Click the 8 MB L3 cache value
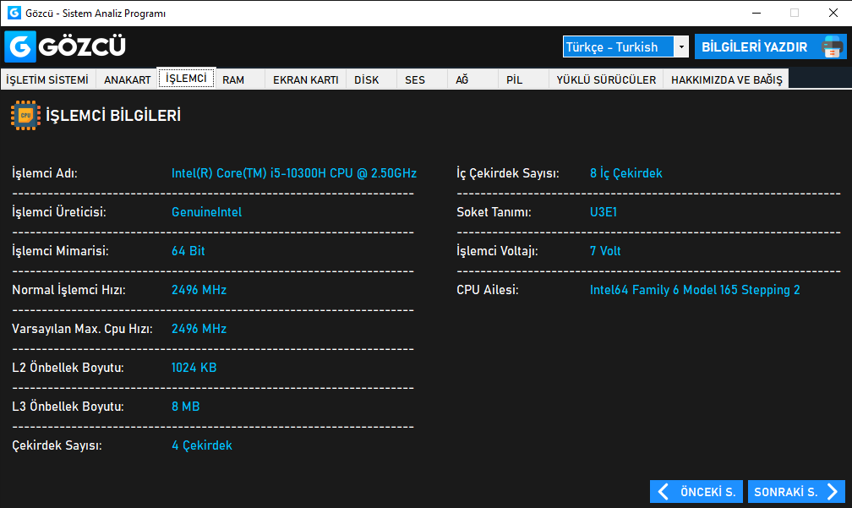Viewport: 852px width, 508px height. click(x=185, y=407)
